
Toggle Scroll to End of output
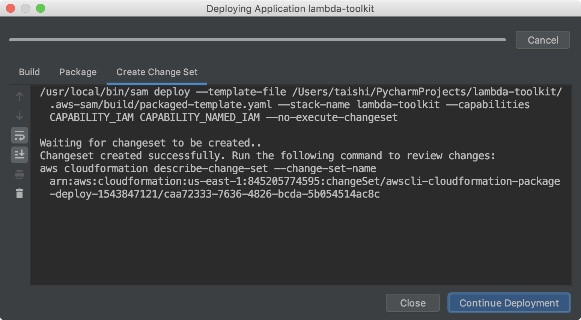tap(19, 155)
